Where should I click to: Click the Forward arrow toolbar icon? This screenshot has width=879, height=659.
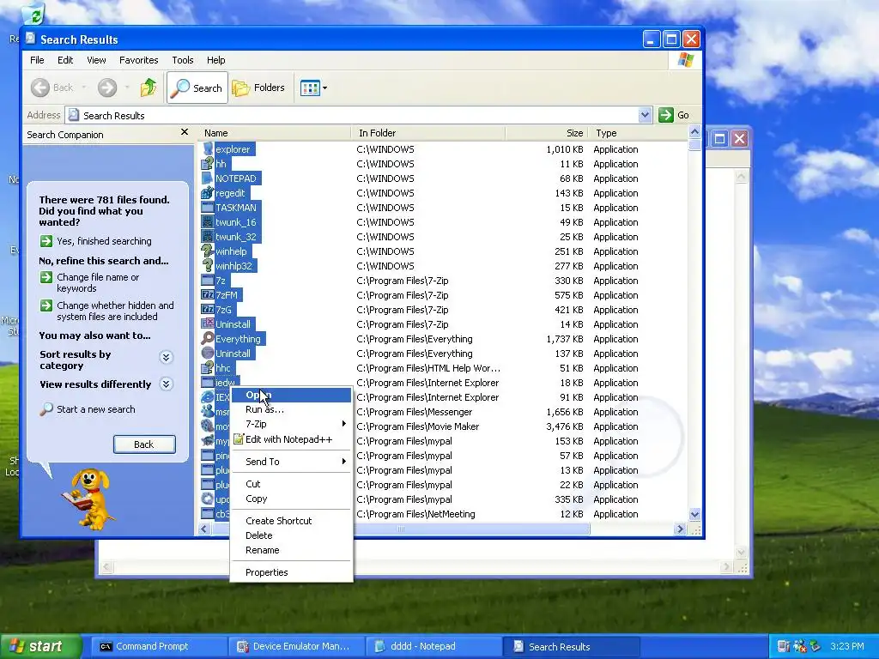point(107,88)
